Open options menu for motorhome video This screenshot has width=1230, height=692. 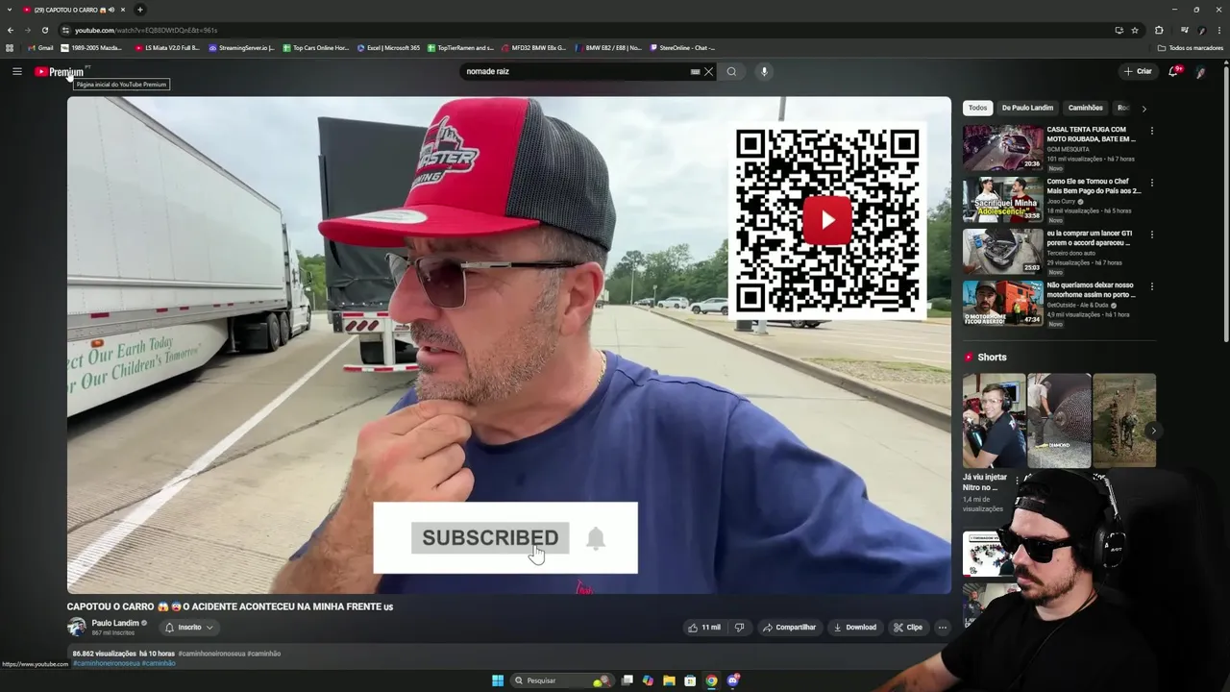tap(1151, 286)
